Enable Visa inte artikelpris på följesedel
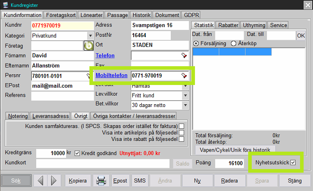The image size is (313, 191). click(182, 133)
